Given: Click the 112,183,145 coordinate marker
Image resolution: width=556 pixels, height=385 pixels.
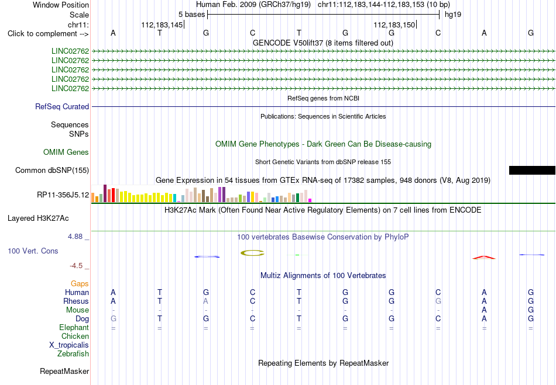Looking at the screenshot, I should [162, 25].
